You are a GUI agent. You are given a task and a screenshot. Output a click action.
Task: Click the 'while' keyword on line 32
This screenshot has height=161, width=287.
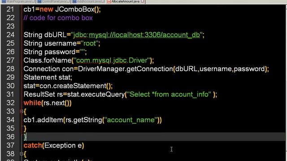[32, 103]
